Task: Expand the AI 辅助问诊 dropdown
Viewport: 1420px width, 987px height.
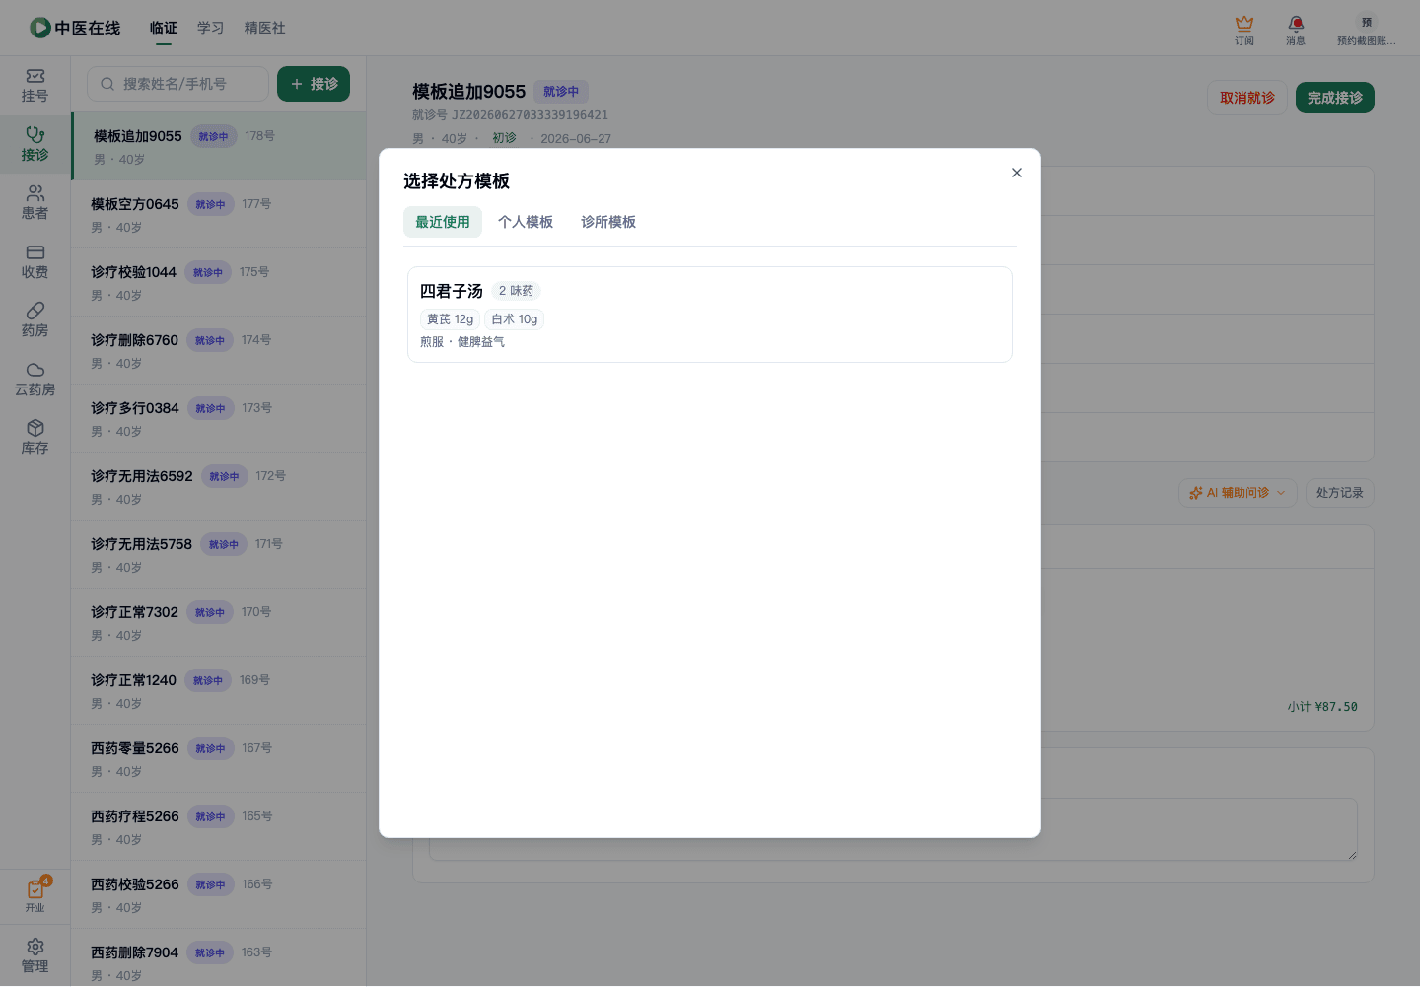Action: (x=1238, y=493)
